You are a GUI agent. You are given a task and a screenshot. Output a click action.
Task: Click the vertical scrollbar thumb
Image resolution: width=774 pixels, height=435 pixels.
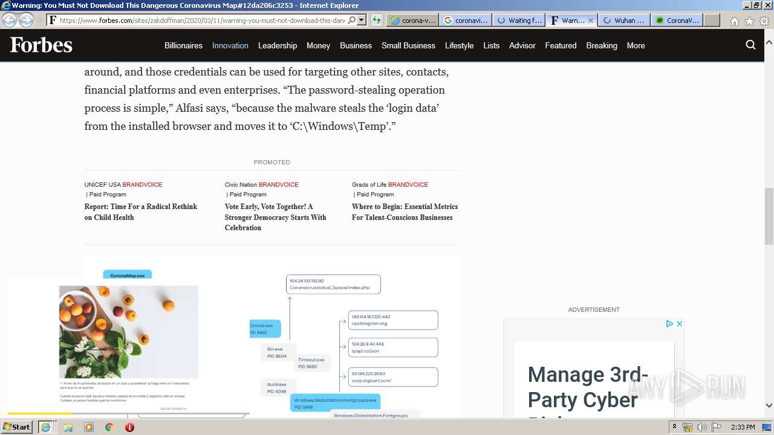click(x=769, y=216)
